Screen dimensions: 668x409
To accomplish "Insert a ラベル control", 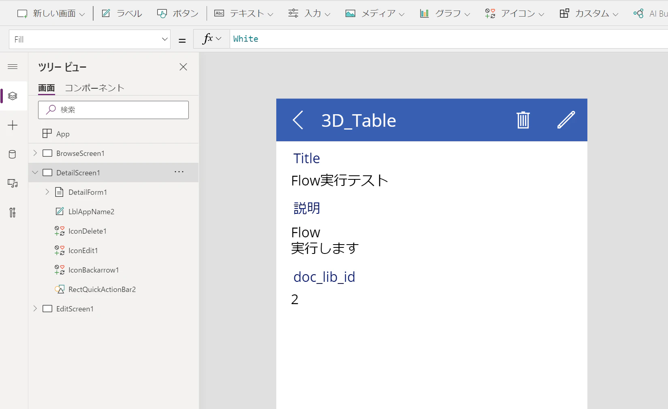I will [x=122, y=13].
